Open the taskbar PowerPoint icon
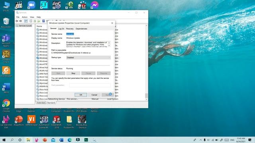 (x=45, y=140)
